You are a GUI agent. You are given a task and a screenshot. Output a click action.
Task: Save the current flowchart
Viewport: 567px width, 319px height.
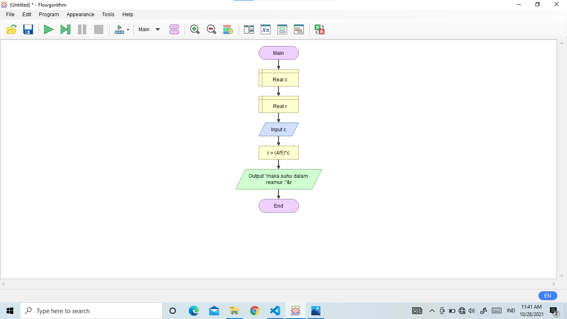point(27,29)
